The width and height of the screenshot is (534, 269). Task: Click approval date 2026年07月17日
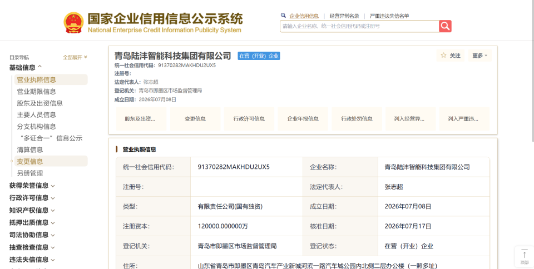coord(408,226)
